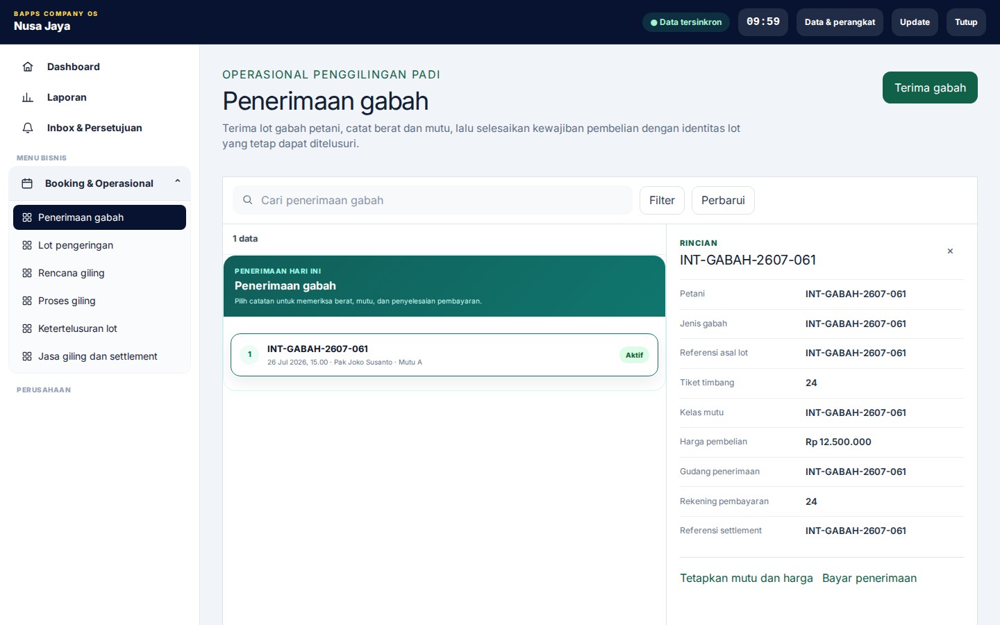Go to Proses giling
Viewport: 1000px width, 625px height.
click(x=99, y=301)
